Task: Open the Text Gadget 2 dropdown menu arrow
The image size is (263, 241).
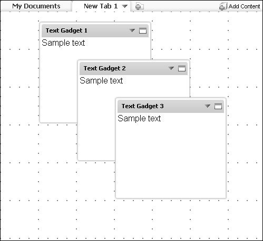Action: (x=171, y=68)
